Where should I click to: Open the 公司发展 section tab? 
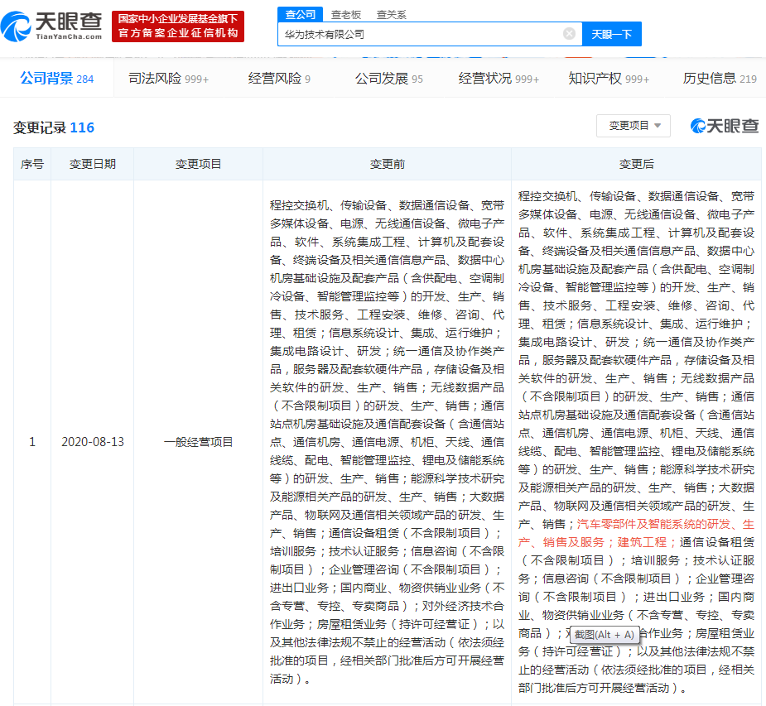point(389,78)
